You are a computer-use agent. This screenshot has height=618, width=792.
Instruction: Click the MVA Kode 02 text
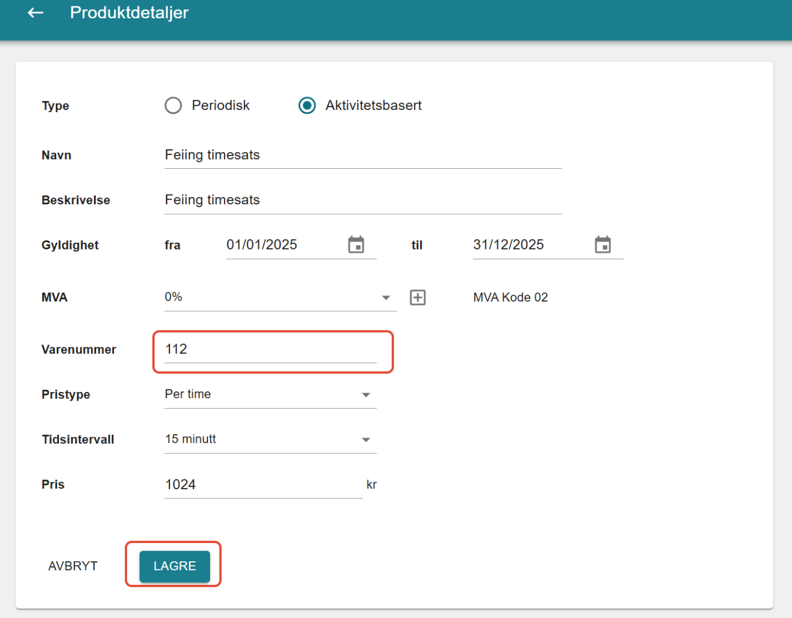point(511,298)
